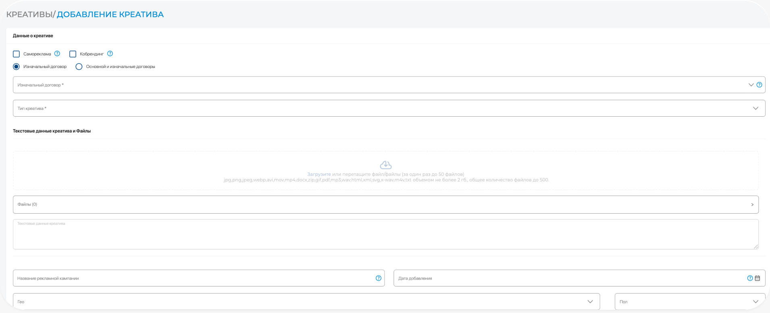The image size is (770, 313).
Task: Tick the Кобрендинг checkbox
Action: coord(73,54)
